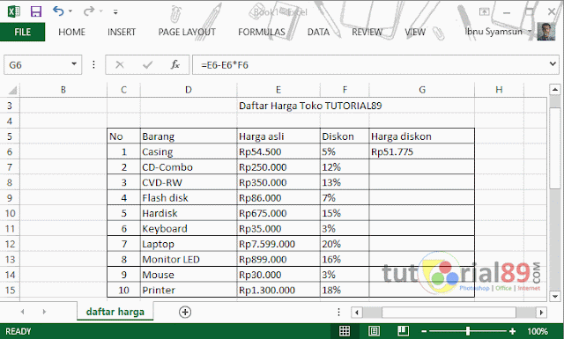The width and height of the screenshot is (564, 339).
Task: Click the Redo arrow icon
Action: pos(88,11)
